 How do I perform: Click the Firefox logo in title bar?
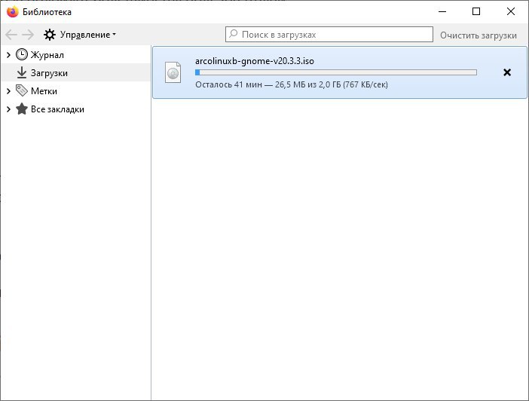coord(13,12)
